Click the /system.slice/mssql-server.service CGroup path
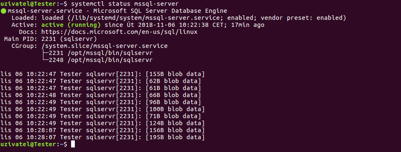This screenshot has height=152, width=401. [x=104, y=46]
